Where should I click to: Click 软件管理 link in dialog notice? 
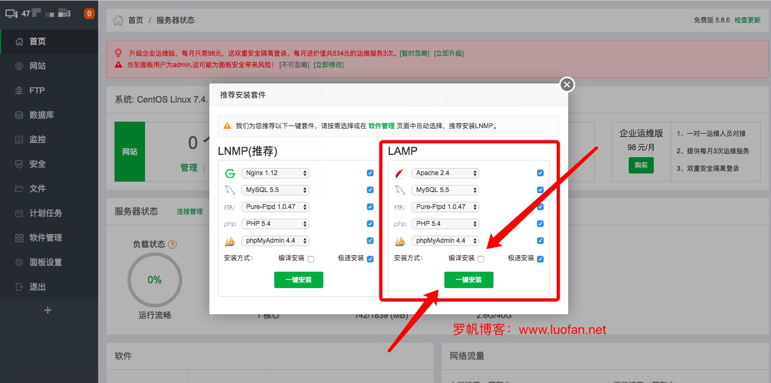[x=381, y=125]
